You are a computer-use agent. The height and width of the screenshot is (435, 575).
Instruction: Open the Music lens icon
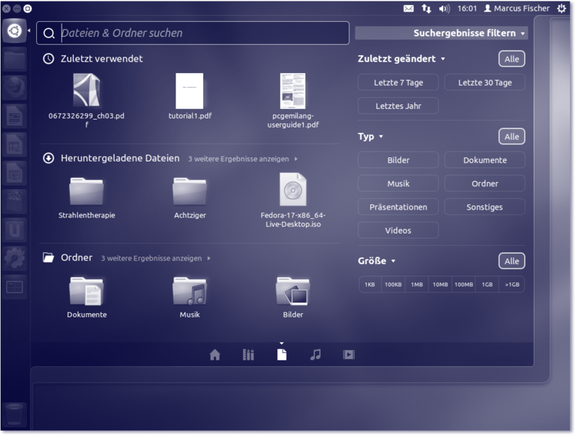[315, 355]
